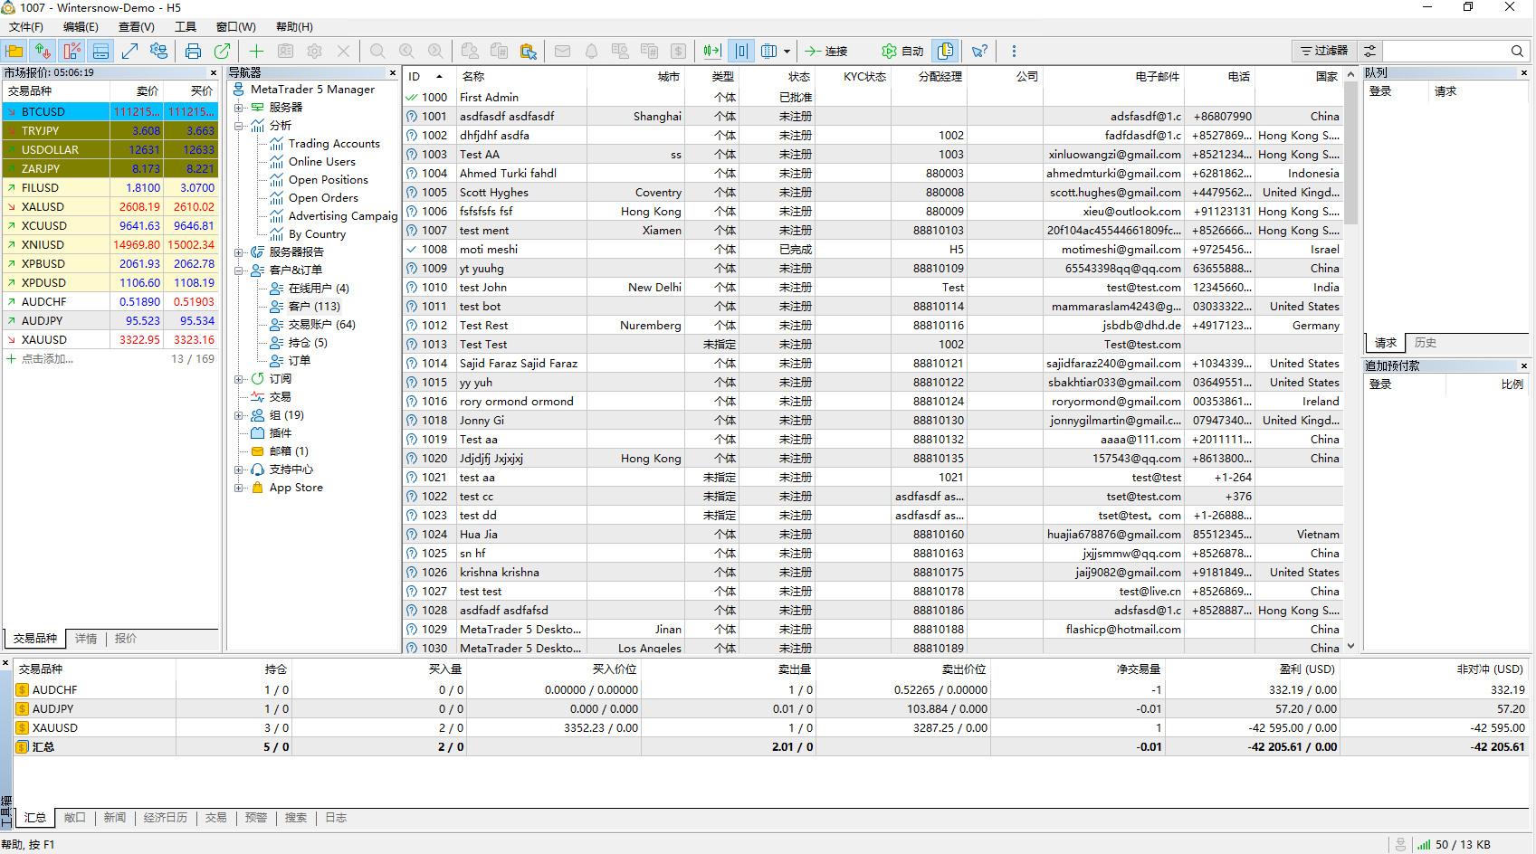Expand the 支持中心 tree node

239,469
